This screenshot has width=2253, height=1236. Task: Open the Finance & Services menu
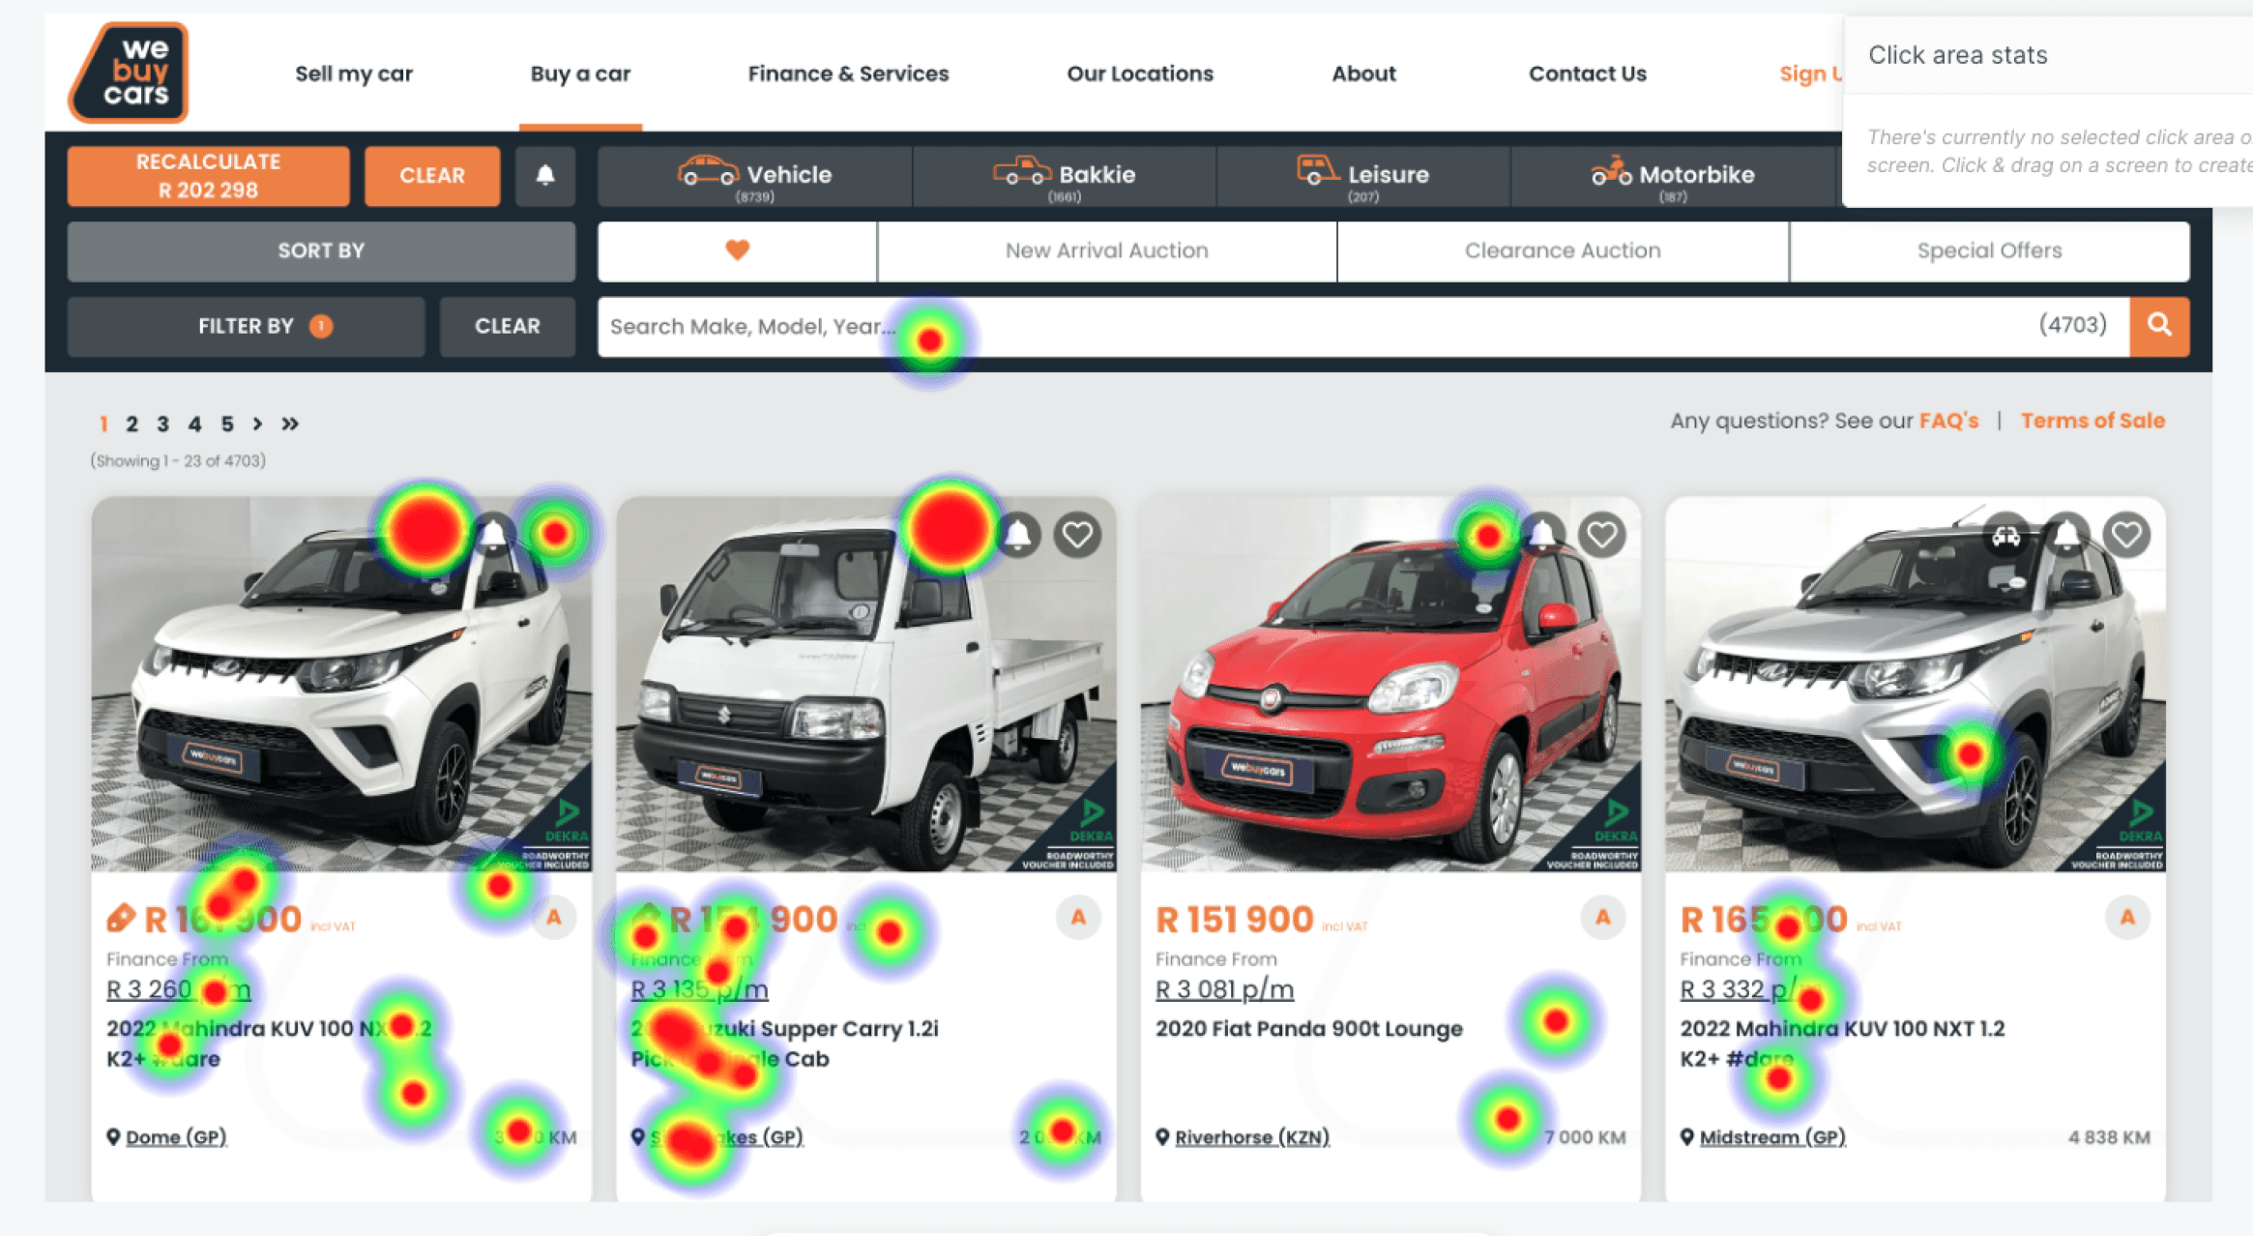[848, 74]
